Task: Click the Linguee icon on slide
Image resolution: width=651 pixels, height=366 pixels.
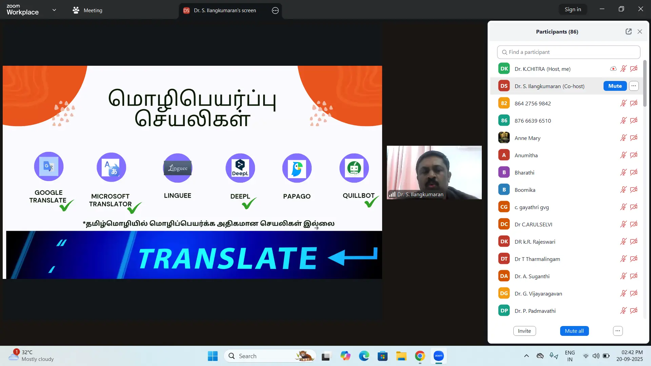Action: [178, 168]
